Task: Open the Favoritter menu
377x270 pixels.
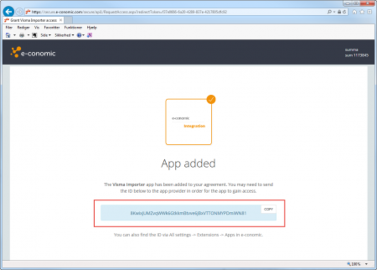Action: click(52, 27)
